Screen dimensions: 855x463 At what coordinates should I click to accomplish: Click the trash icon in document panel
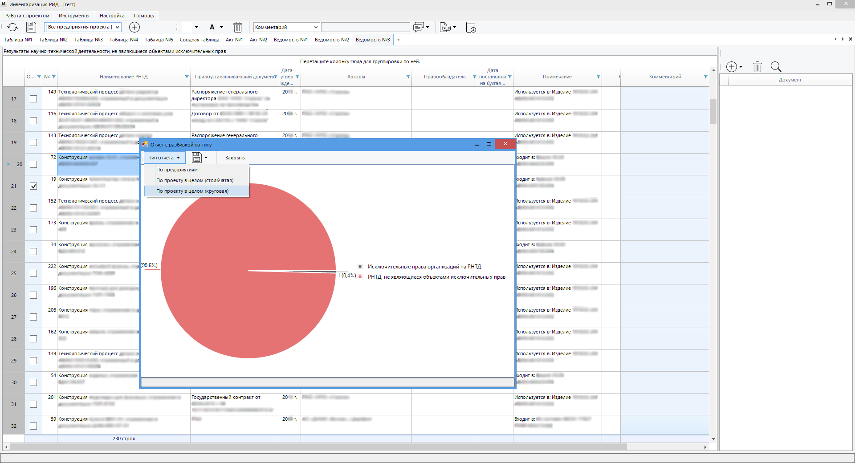tap(757, 67)
